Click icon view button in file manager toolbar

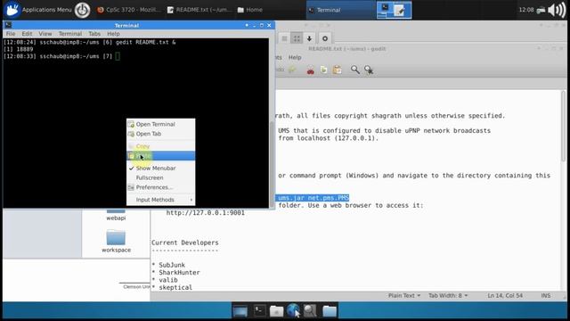coord(297,38)
